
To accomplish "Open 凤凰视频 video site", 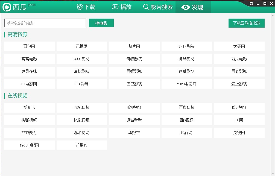I will point(82,120).
